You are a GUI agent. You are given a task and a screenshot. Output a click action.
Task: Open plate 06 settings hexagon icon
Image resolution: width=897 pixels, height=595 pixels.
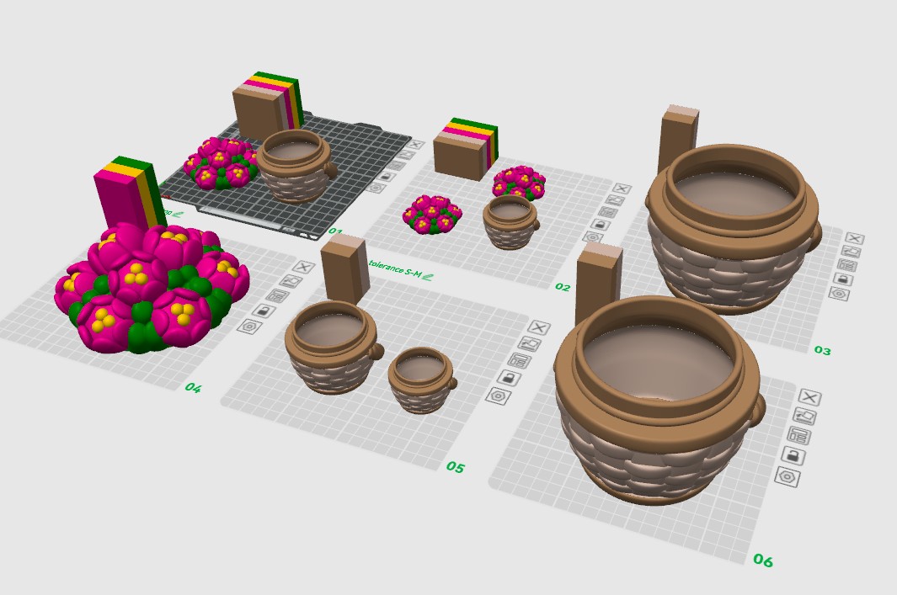(788, 476)
